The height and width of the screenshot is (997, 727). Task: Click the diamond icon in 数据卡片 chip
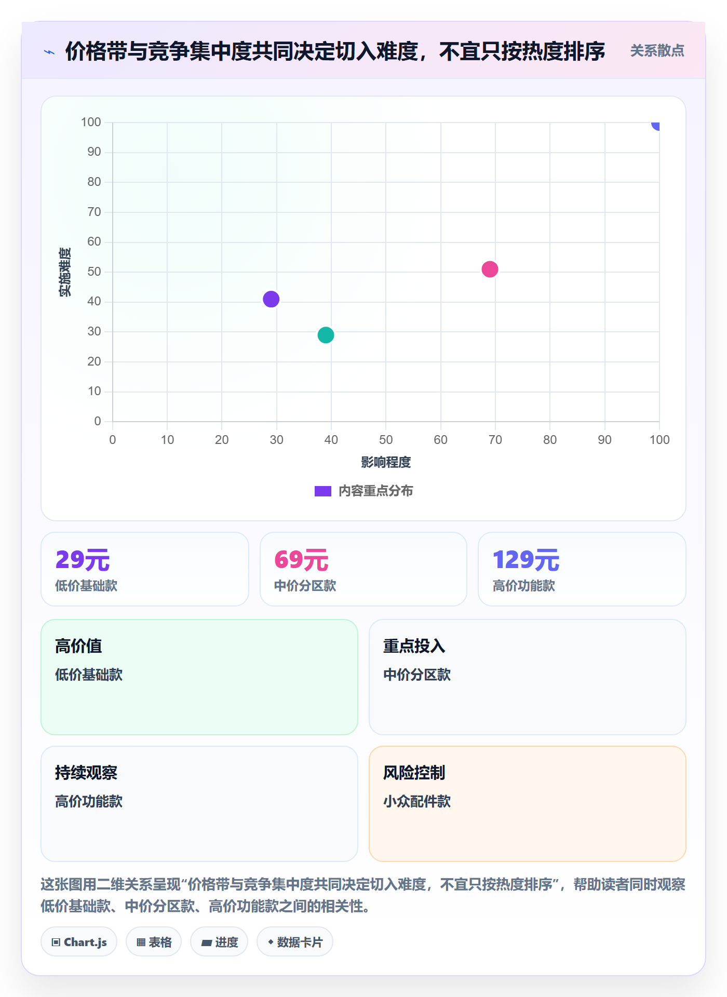click(271, 942)
